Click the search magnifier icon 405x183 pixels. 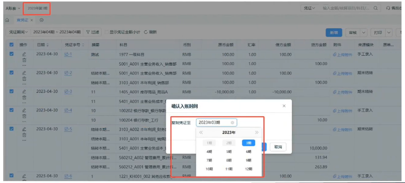pos(376,8)
